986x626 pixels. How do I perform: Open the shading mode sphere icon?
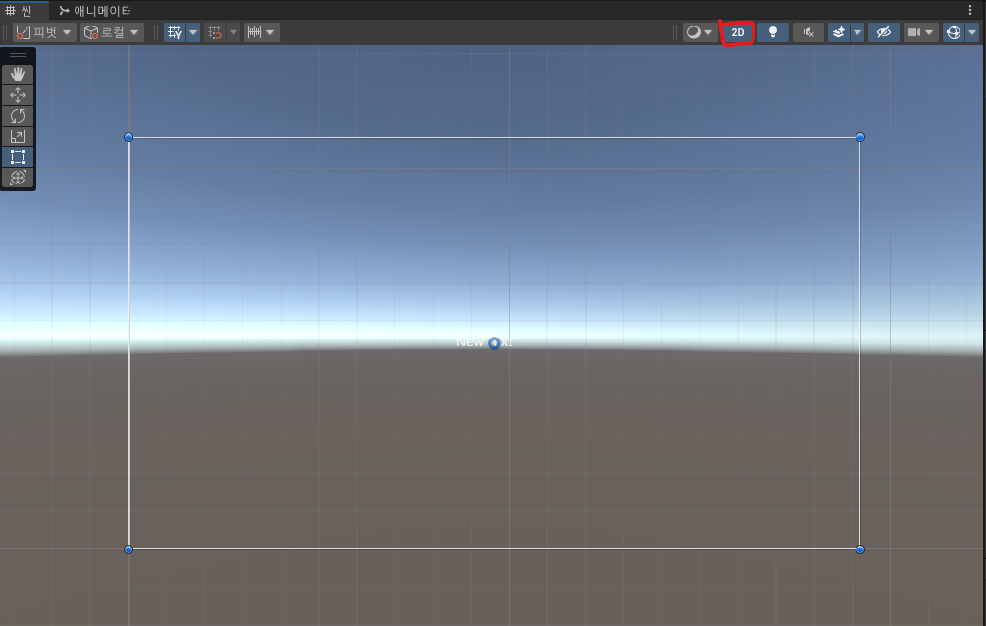point(695,31)
